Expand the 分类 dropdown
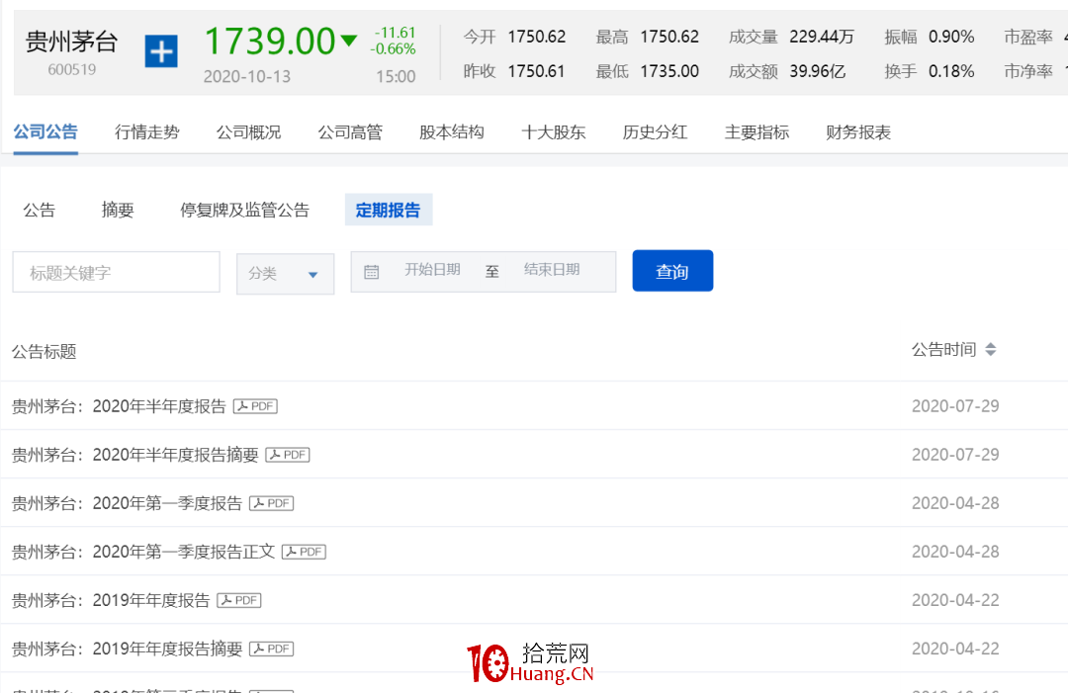The image size is (1068, 693). 286,274
